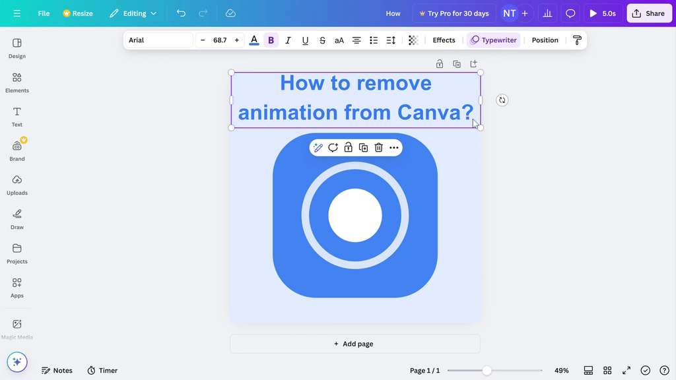Screen dimensions: 676x380
Task: Open the Uploads panel
Action: (17, 185)
